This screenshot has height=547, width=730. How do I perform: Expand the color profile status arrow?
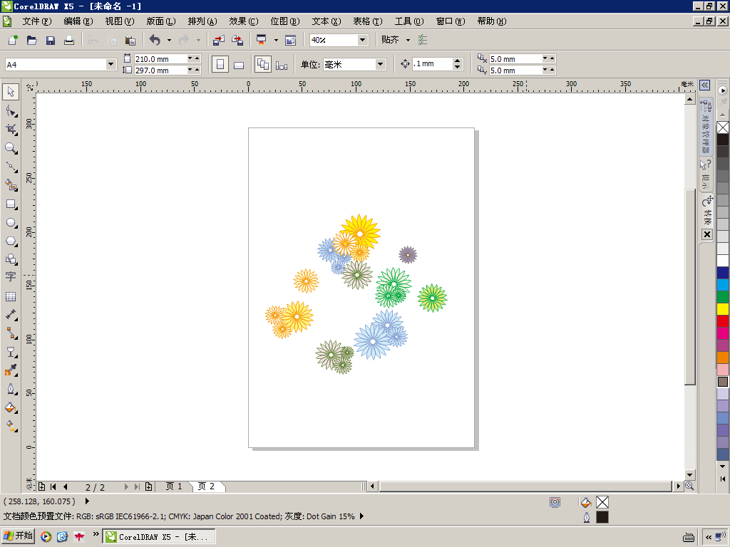[361, 516]
